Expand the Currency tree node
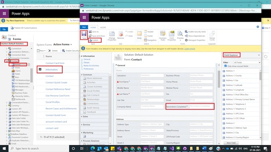Screen dimensions: 271x152 7,106
